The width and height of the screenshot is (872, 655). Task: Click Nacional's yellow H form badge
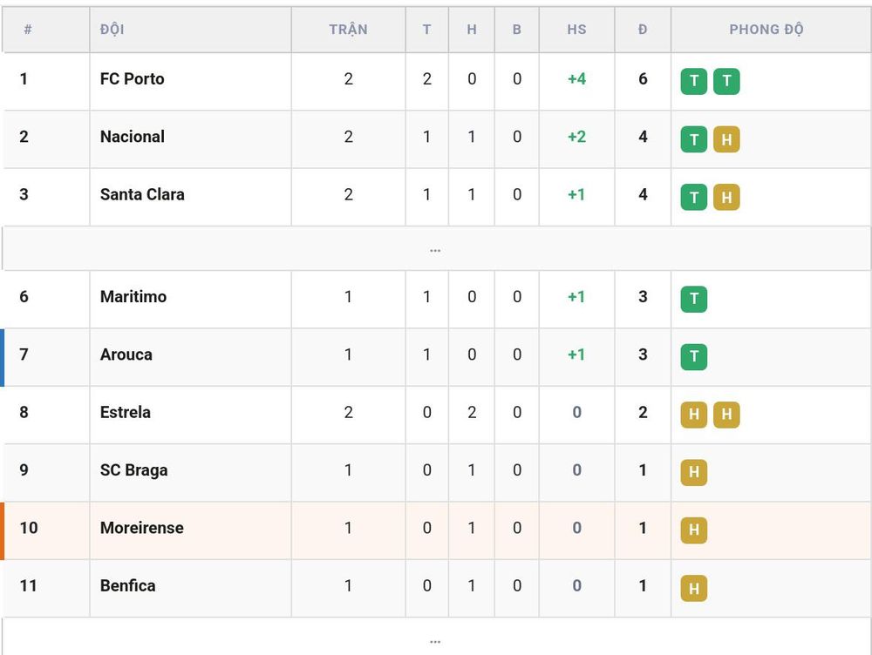click(x=726, y=138)
